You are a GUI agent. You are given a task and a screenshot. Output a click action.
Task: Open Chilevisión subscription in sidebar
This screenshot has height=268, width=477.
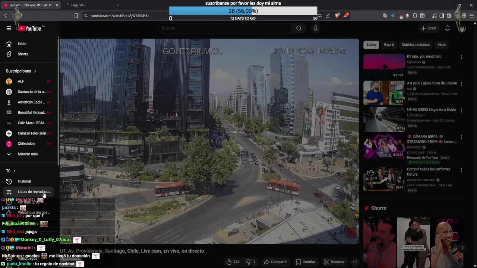click(29, 144)
